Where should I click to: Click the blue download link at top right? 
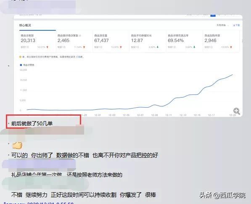236,25
